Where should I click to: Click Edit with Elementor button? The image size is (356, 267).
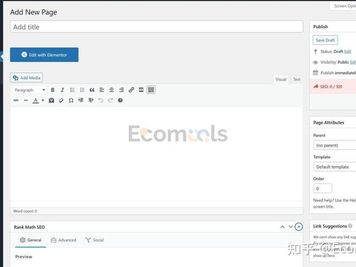(x=44, y=55)
